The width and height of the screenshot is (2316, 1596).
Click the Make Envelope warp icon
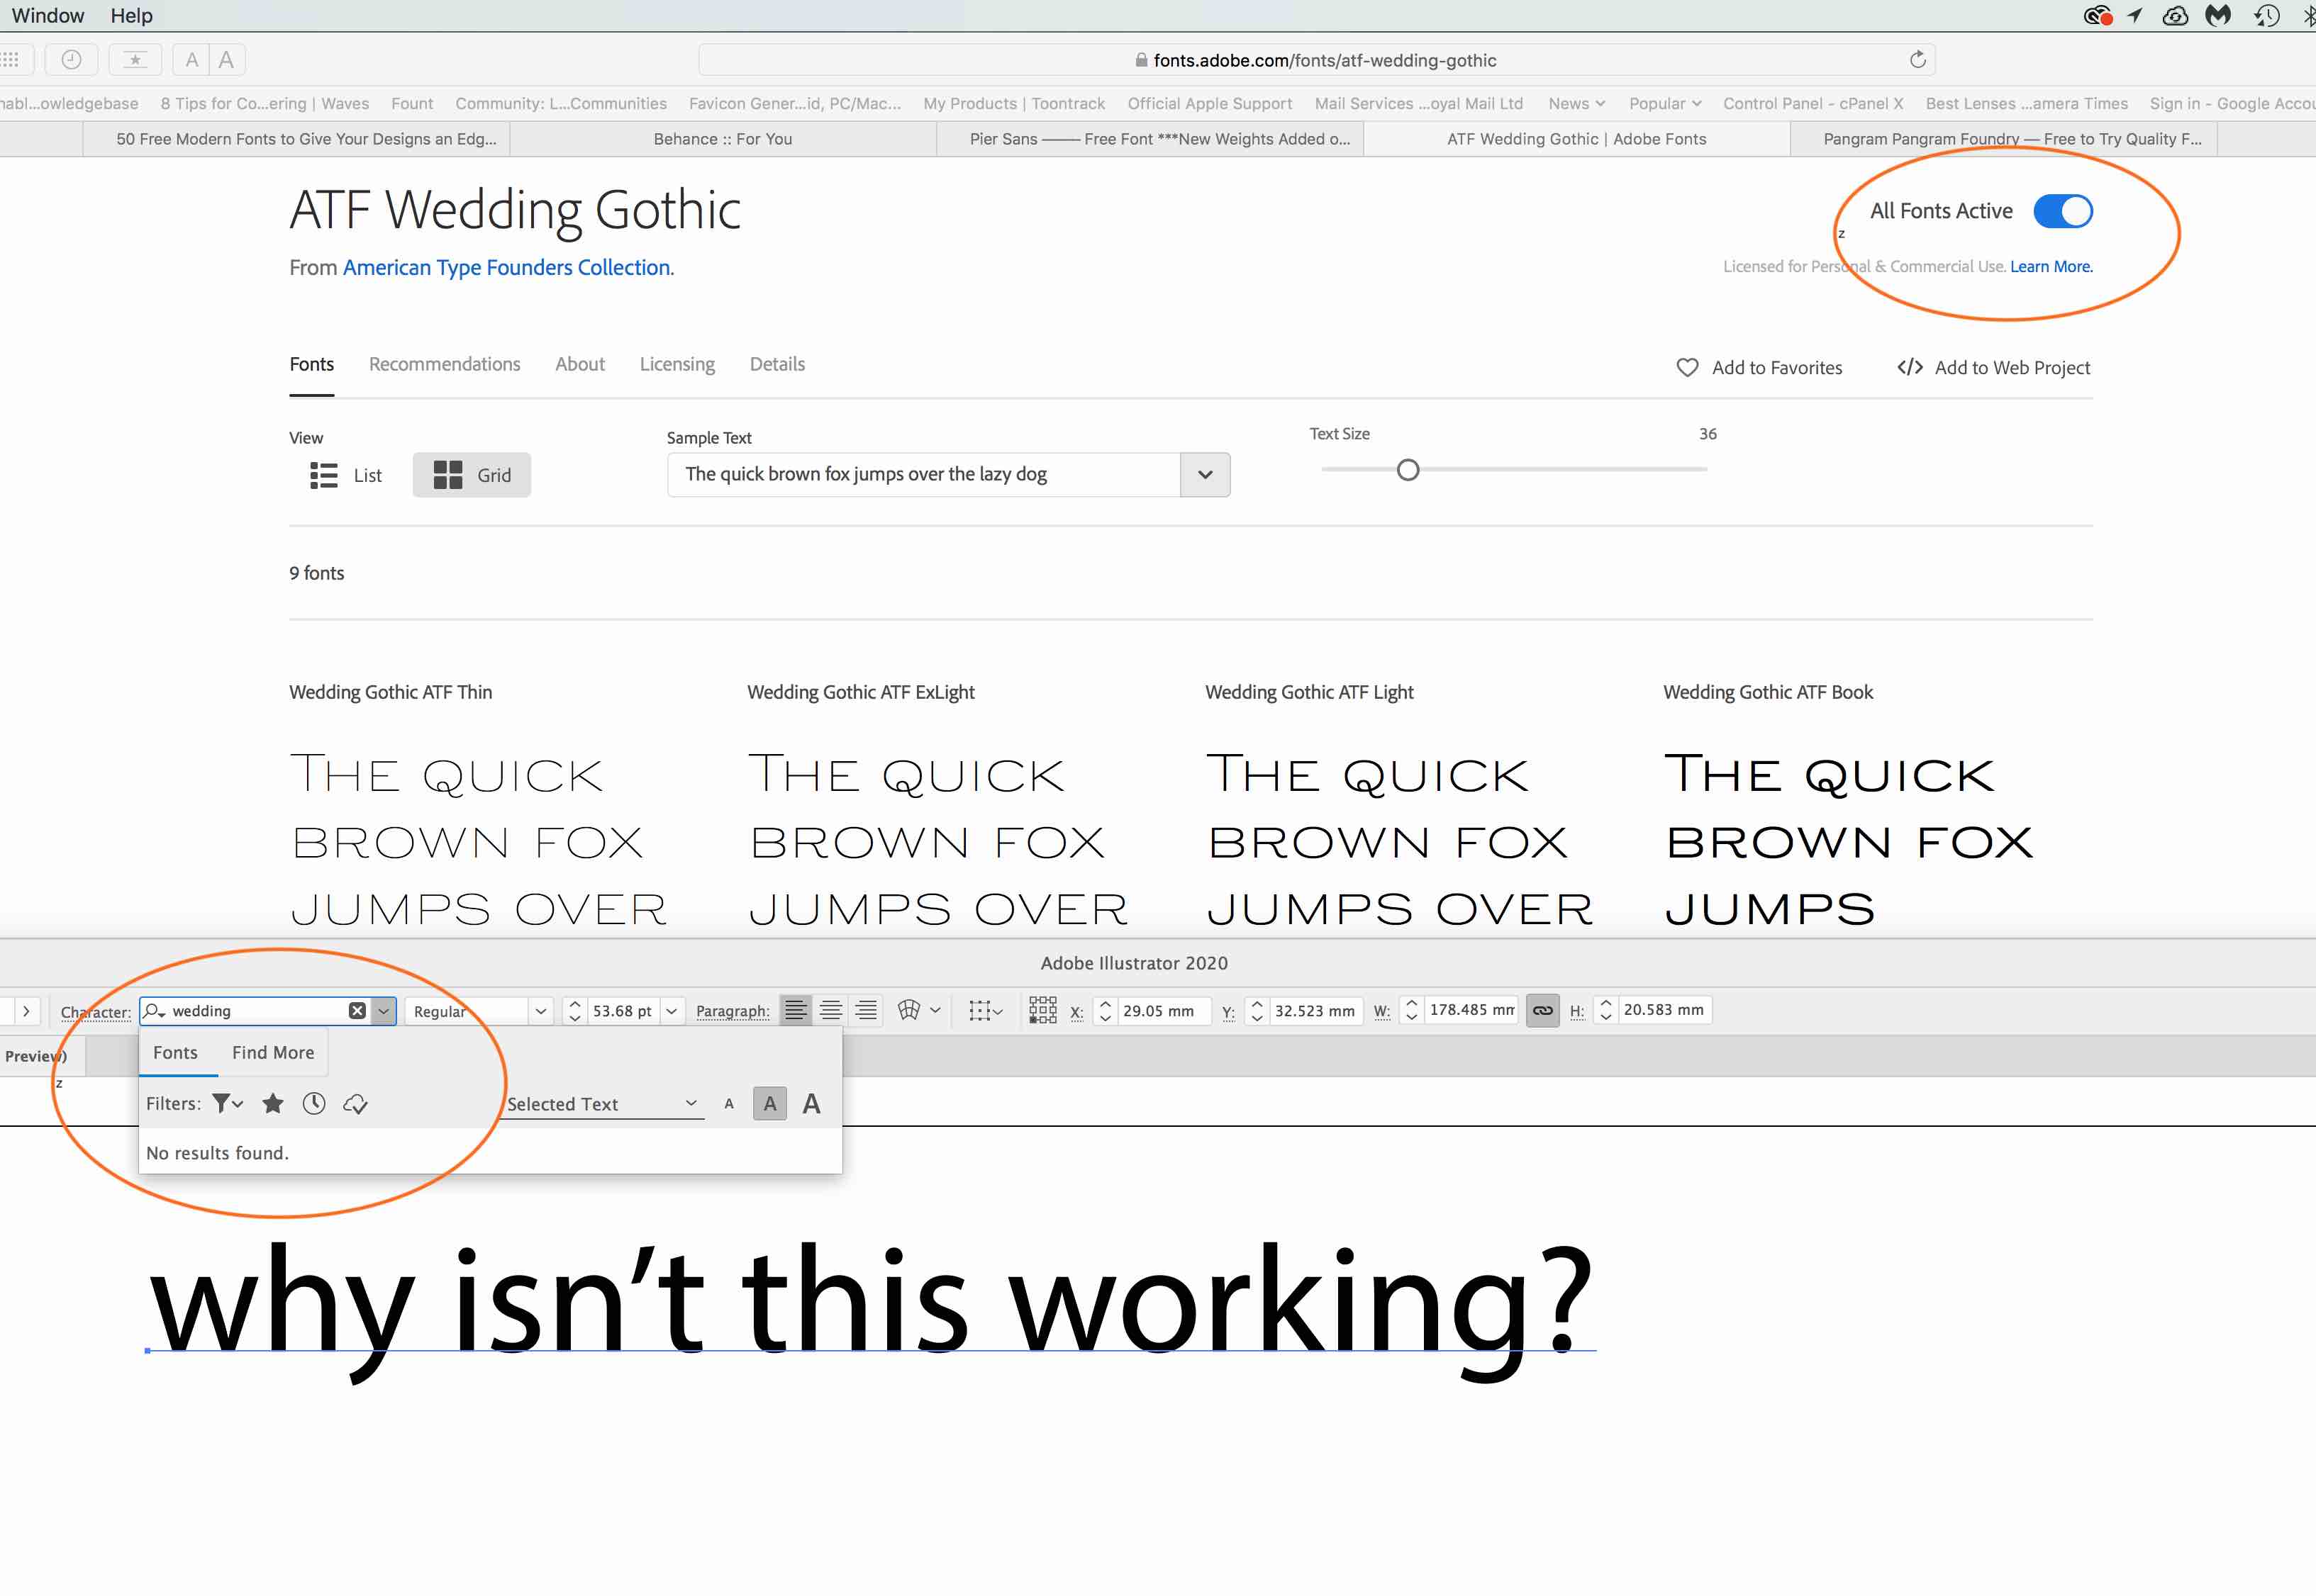point(908,1011)
